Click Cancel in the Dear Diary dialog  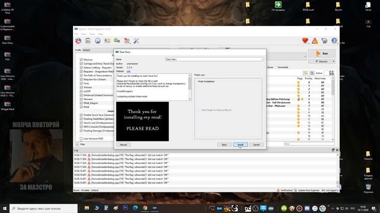tap(256, 144)
